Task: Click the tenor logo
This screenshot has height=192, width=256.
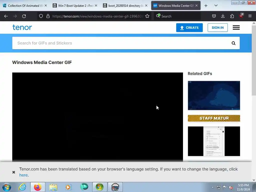Action: coord(22,27)
